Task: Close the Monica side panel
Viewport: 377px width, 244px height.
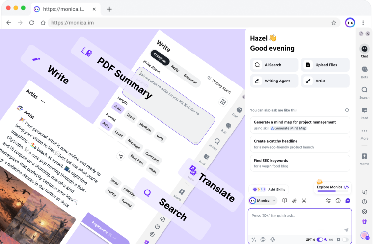Action: pos(368,34)
